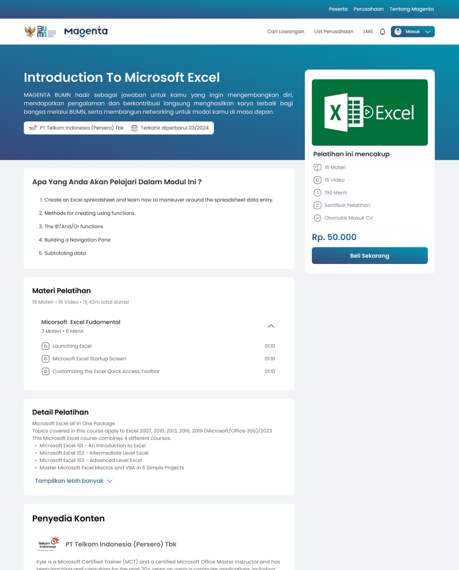
Task: Click play icon for Customizing Quick Access Toolbar
Action: [46, 371]
